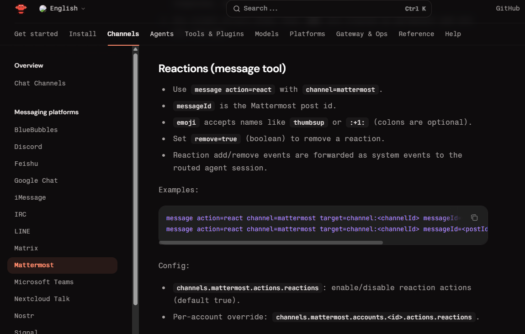Viewport: 525px width, 334px height.
Task: Open Chat Channels in sidebar
Action: [40, 83]
